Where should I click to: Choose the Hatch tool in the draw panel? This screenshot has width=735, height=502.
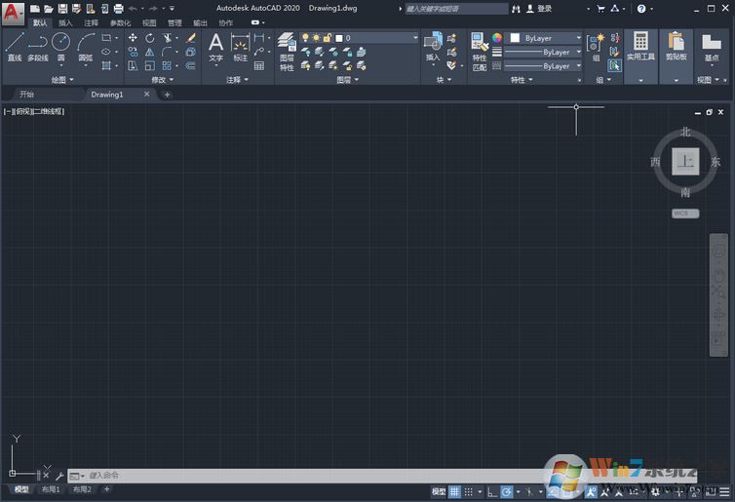(x=106, y=65)
